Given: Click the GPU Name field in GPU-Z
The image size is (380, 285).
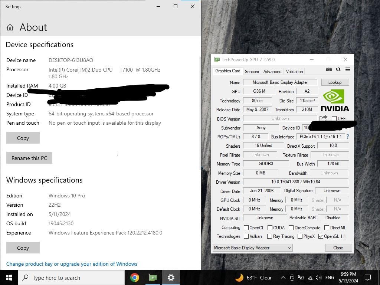Looking at the screenshot, I should [280, 82].
